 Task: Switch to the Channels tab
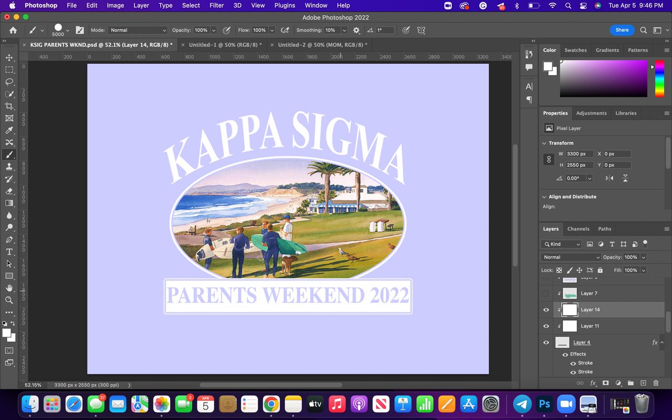pyautogui.click(x=578, y=229)
